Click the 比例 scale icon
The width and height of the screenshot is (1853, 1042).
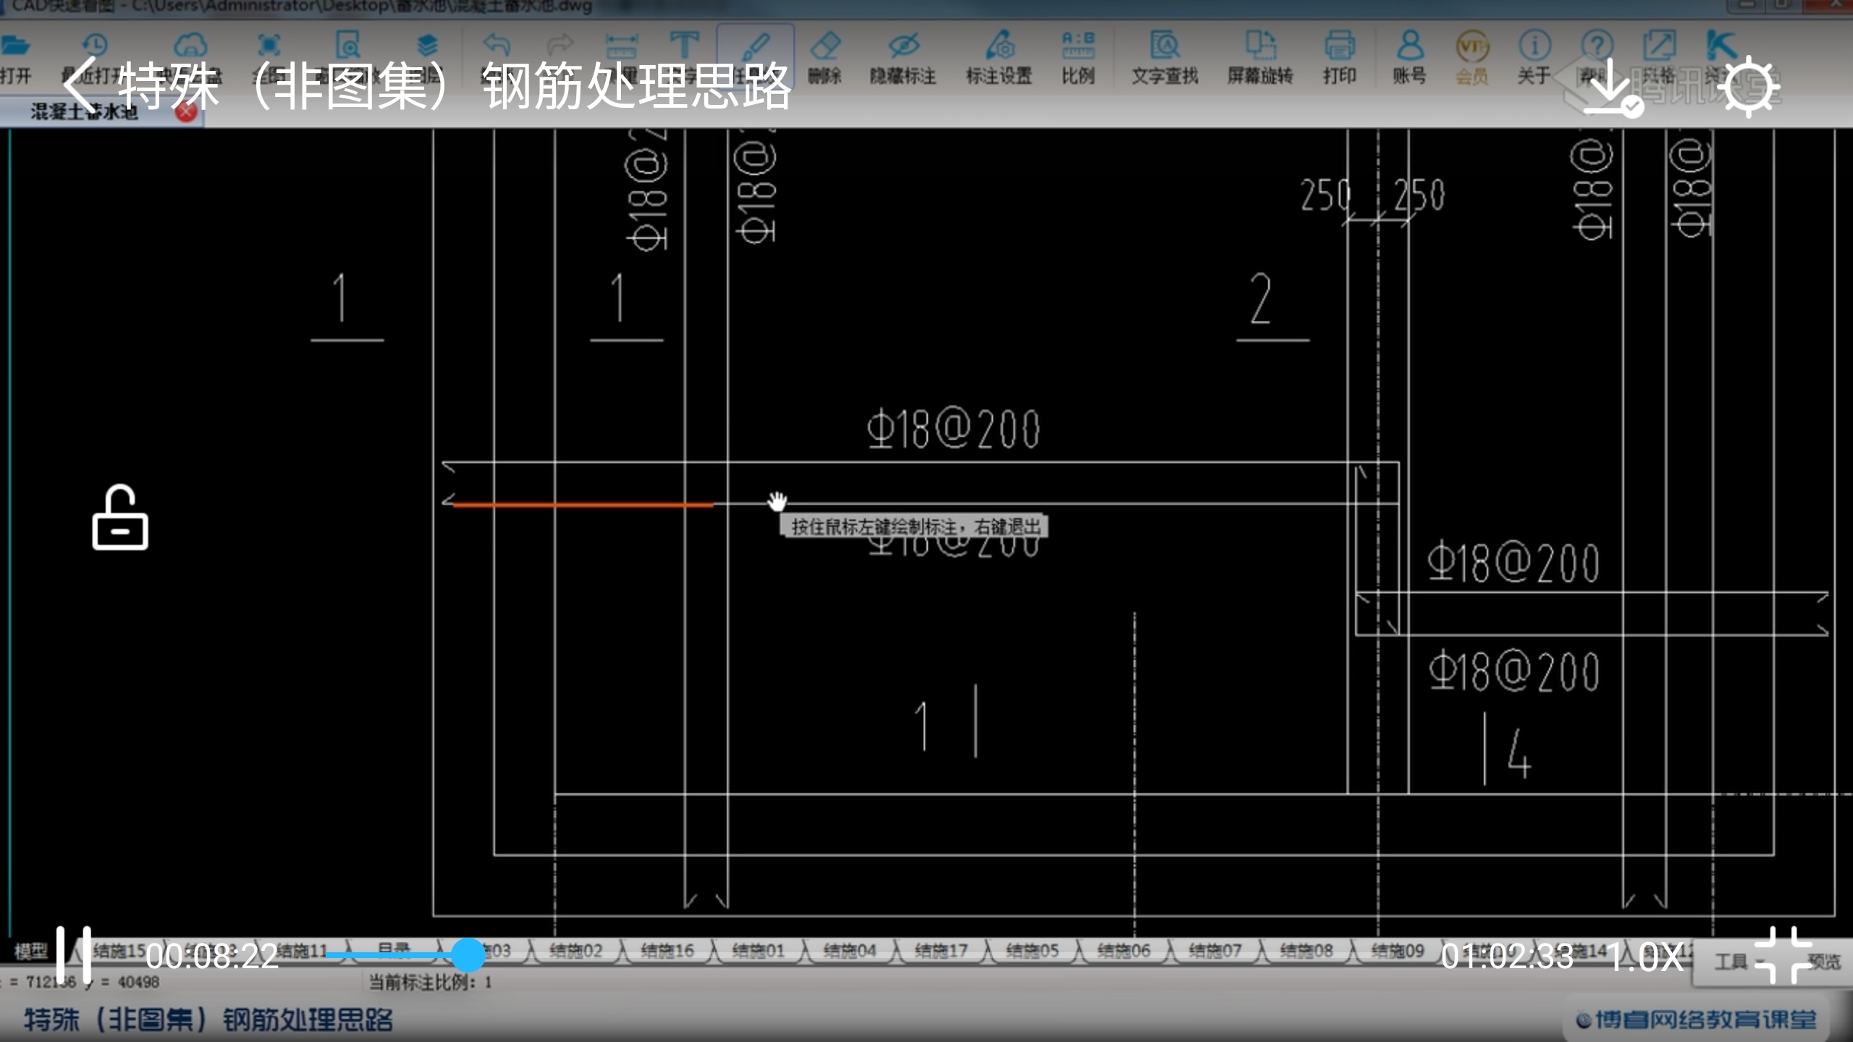tap(1078, 58)
